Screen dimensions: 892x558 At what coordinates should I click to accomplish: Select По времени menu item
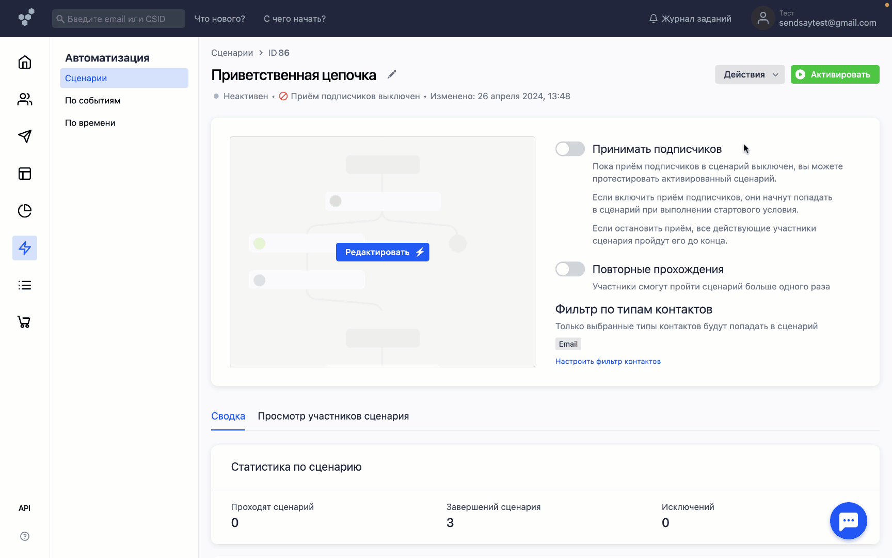90,123
